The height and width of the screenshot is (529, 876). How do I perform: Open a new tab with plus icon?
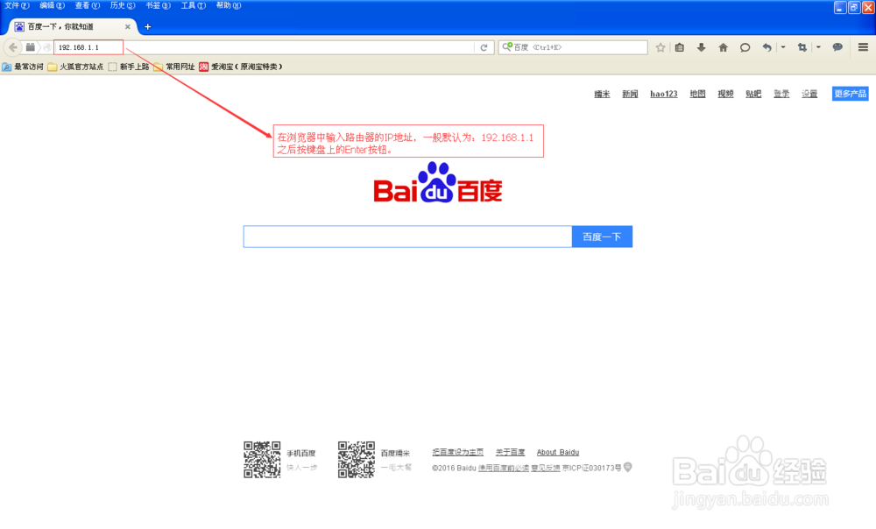(x=147, y=26)
